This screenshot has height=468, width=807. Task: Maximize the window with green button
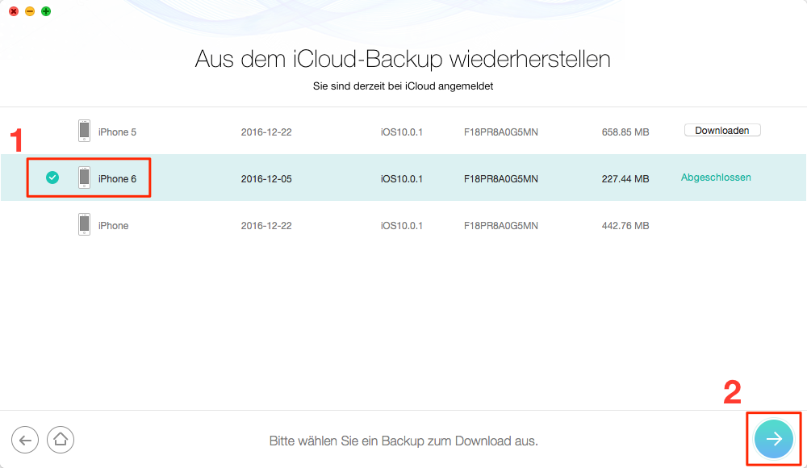tap(46, 11)
